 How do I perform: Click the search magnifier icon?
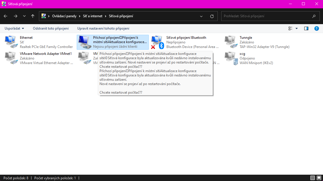coord(314,16)
